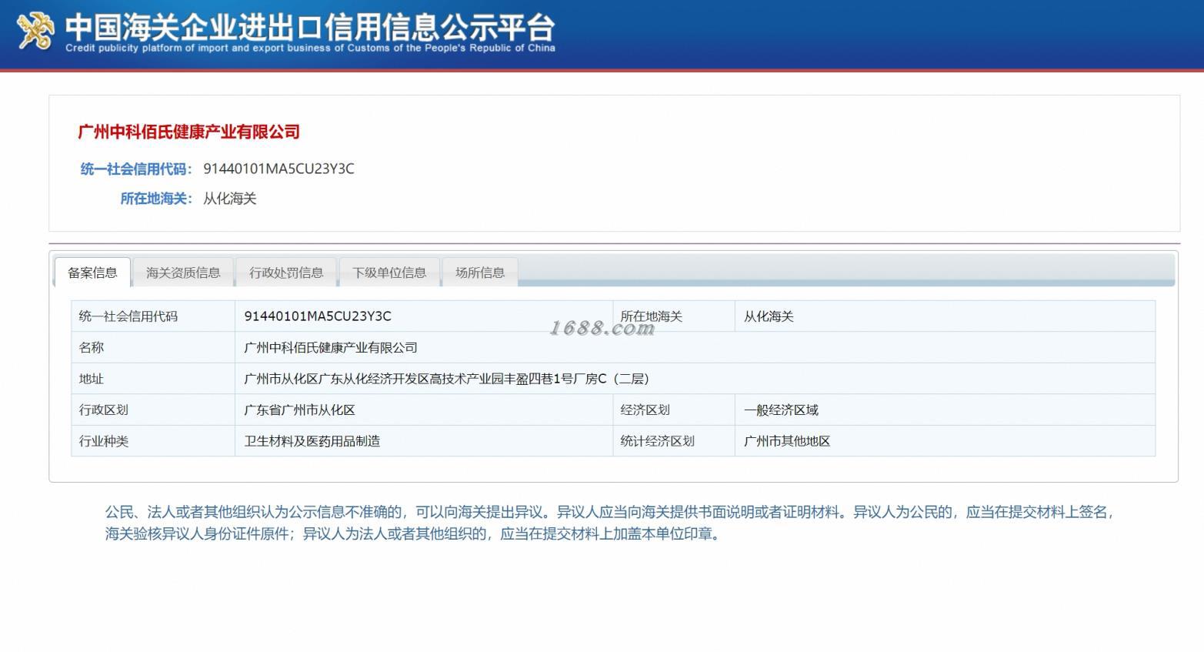Image resolution: width=1204 pixels, height=652 pixels.
Task: Click the 从化海关 table cell
Action: pyautogui.click(x=945, y=316)
